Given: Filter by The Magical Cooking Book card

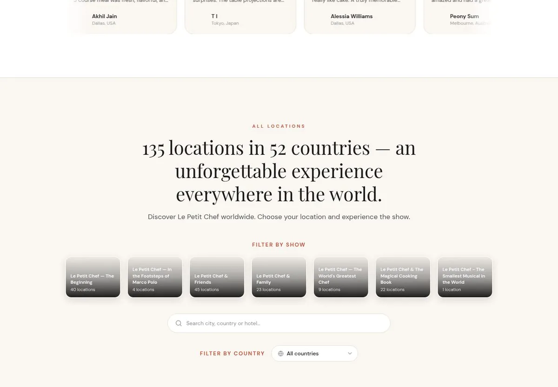Looking at the screenshot, I should tap(403, 277).
